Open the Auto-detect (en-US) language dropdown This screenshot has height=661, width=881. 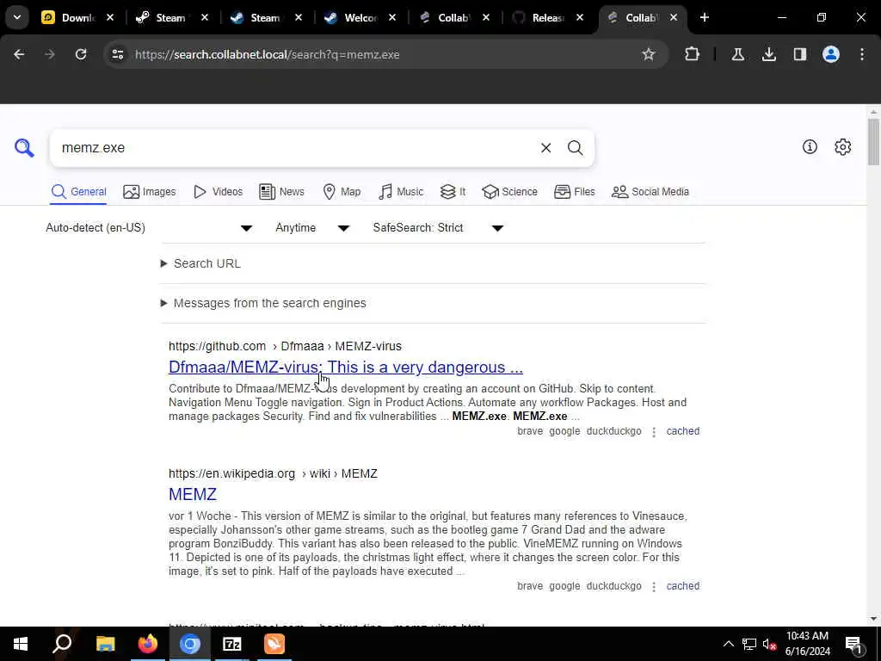(149, 227)
